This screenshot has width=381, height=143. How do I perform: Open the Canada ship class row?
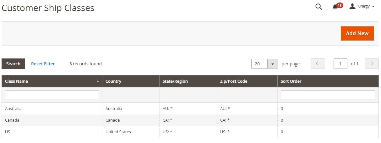pos(190,120)
